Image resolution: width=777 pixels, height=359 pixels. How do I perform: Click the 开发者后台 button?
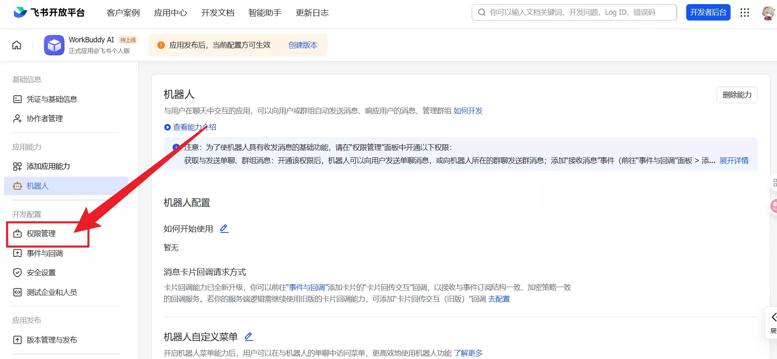click(x=708, y=12)
